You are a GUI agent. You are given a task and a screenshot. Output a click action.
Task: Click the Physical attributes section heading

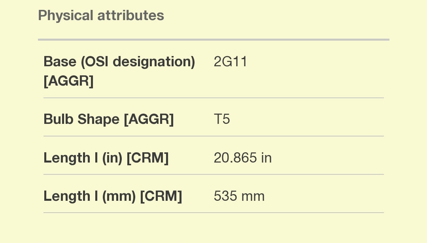(101, 16)
